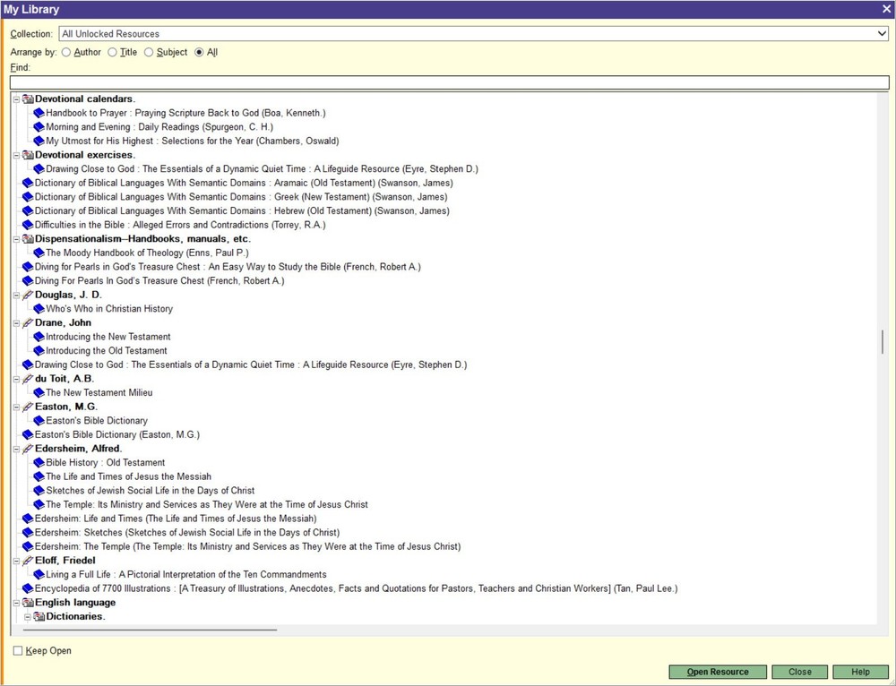896x686 pixels.
Task: Select Greek (New Testament) Dictionary of Biblical Languages
Action: (240, 197)
